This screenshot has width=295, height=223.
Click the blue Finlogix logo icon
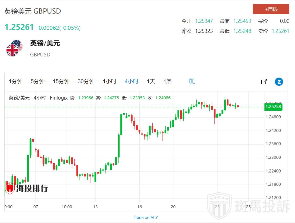coord(279,81)
